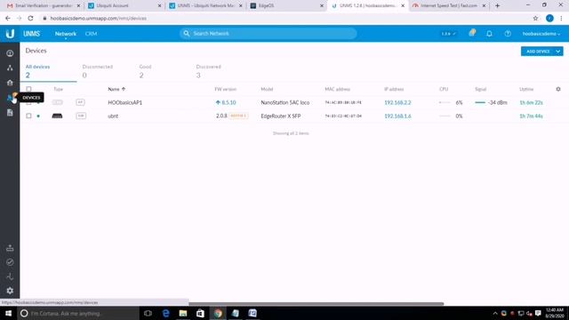
Task: Open the UNMS dashboard sidebar icon
Action: (x=10, y=53)
